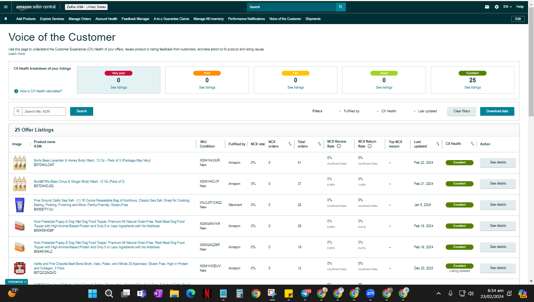534x302 pixels.
Task: Open Calculator from the taskbar
Action: pyautogui.click(x=239, y=293)
